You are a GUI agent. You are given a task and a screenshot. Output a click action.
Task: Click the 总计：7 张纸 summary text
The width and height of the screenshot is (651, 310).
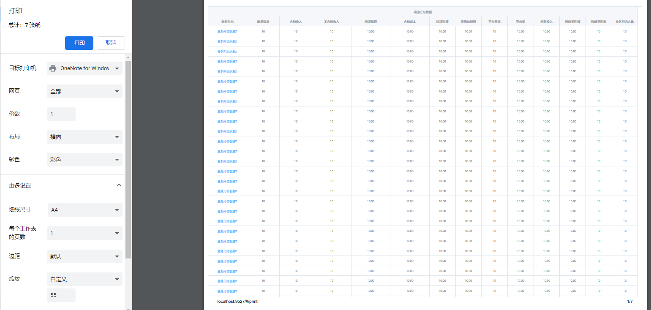[x=25, y=25]
